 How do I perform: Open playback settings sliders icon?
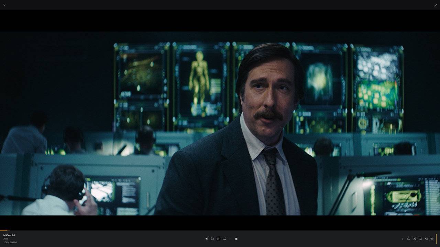tap(420, 239)
